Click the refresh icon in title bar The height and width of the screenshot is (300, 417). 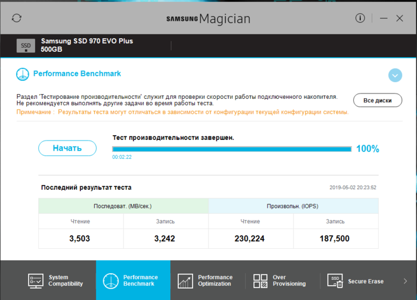pyautogui.click(x=17, y=18)
